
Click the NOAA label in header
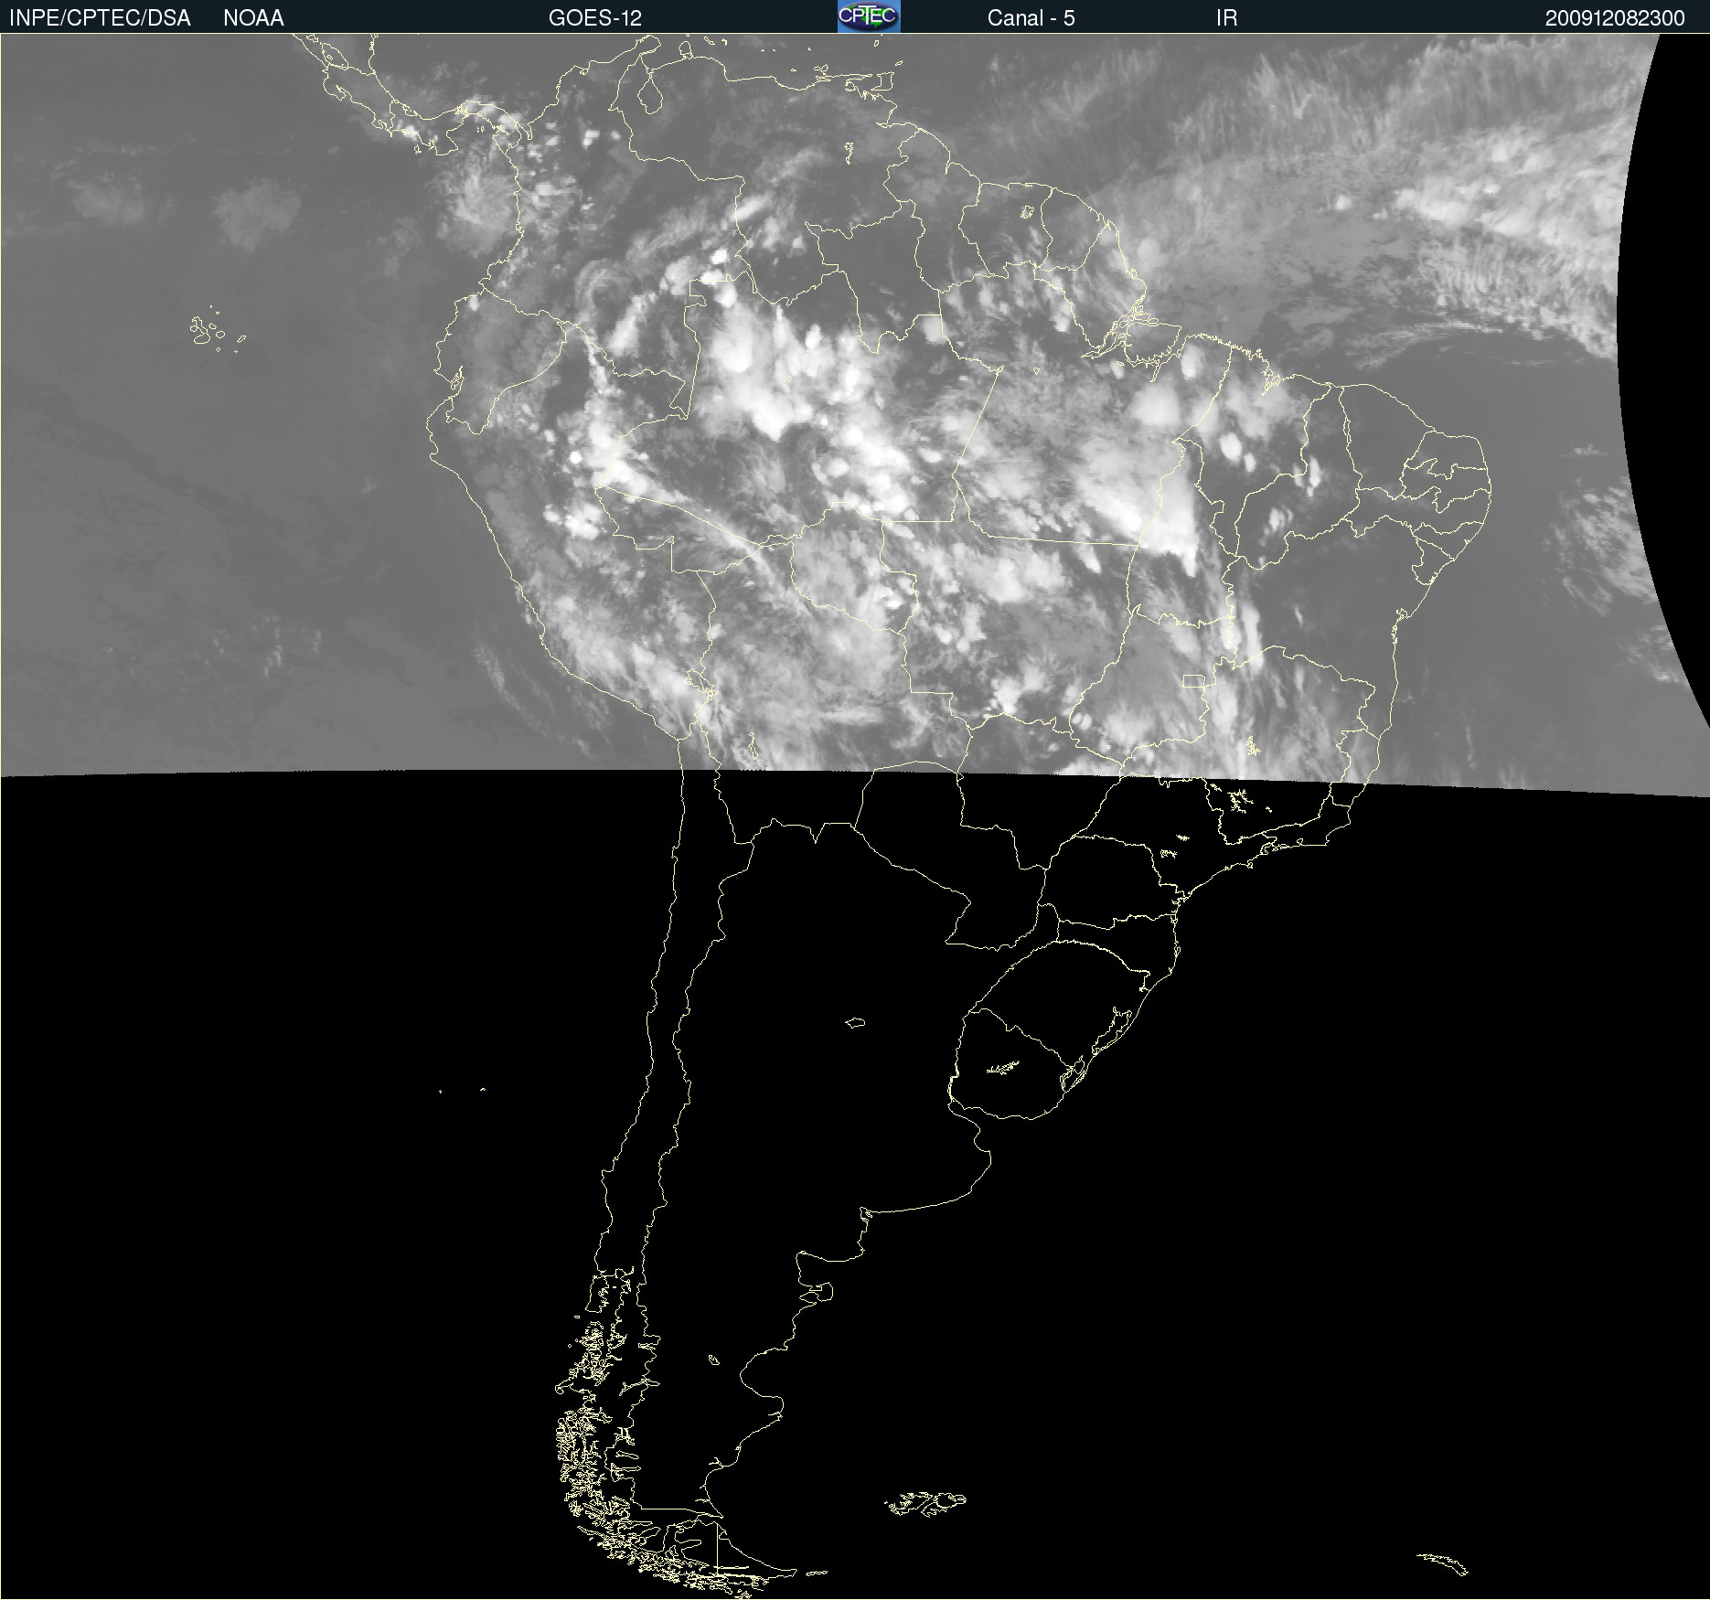click(253, 18)
